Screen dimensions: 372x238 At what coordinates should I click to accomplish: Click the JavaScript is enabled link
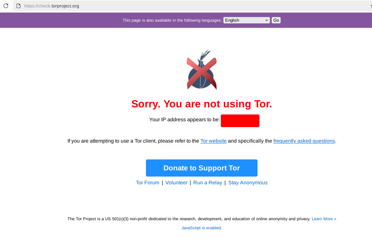202,228
